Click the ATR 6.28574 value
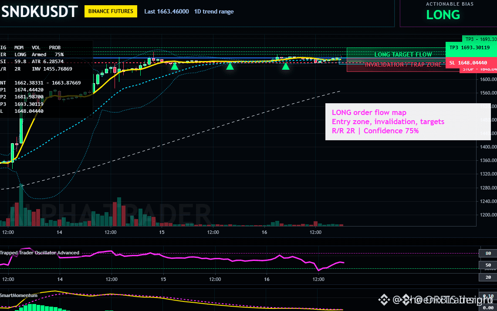Image resolution: width=497 pixels, height=311 pixels. 47,61
